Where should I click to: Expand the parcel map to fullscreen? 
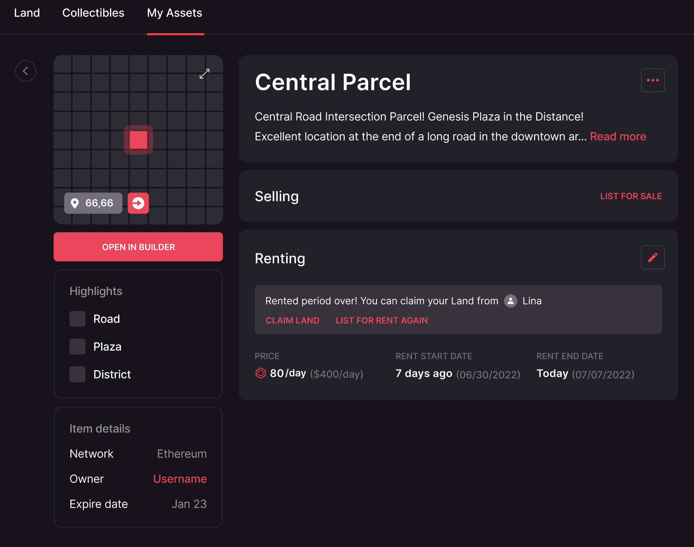204,74
